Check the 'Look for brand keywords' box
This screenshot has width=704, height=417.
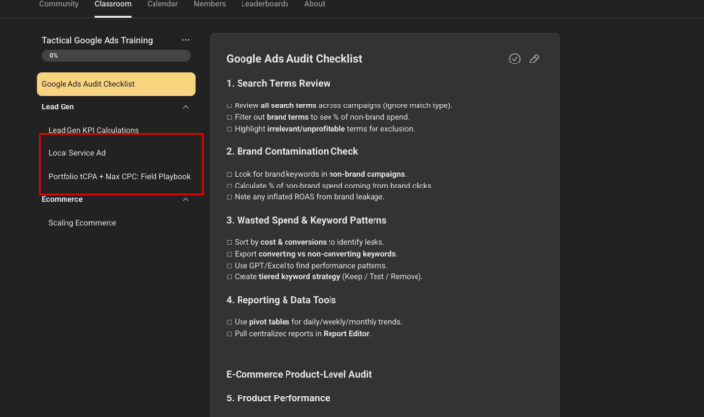[229, 174]
